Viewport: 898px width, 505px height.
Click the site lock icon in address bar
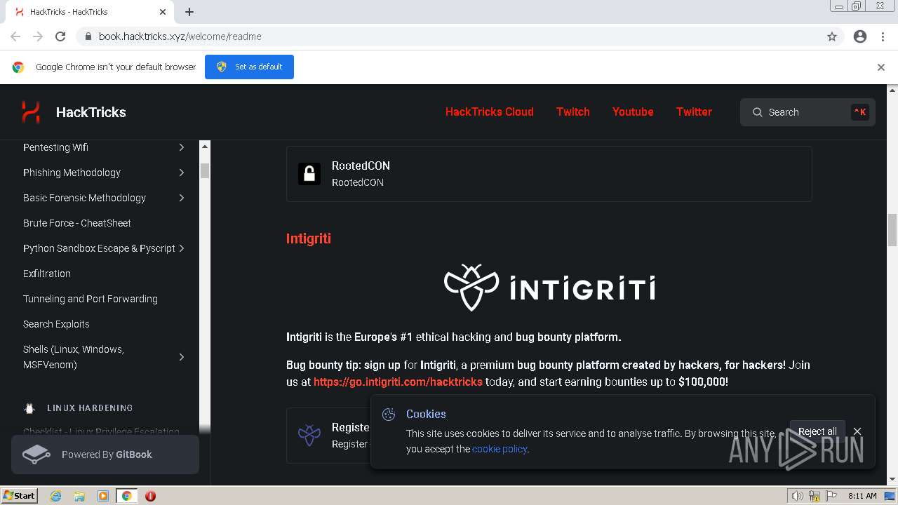pos(88,36)
